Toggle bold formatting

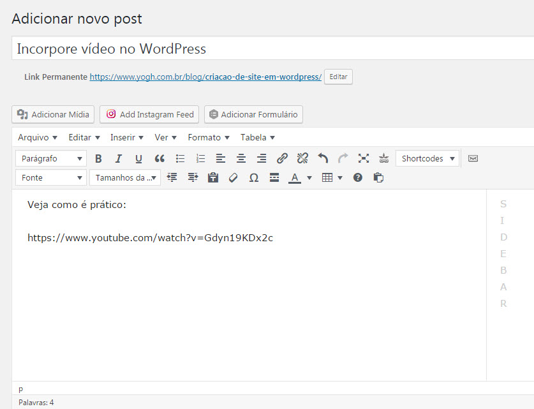coord(98,158)
